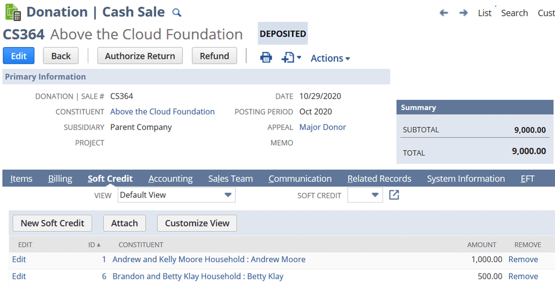The width and height of the screenshot is (555, 286).
Task: Open the Major Donor appeal link
Action: pyautogui.click(x=322, y=127)
